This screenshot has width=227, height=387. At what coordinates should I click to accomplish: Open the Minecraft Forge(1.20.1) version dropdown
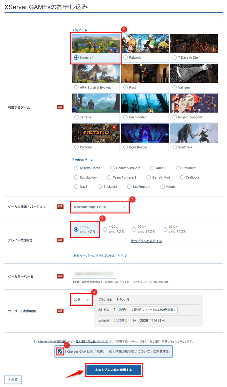100,207
